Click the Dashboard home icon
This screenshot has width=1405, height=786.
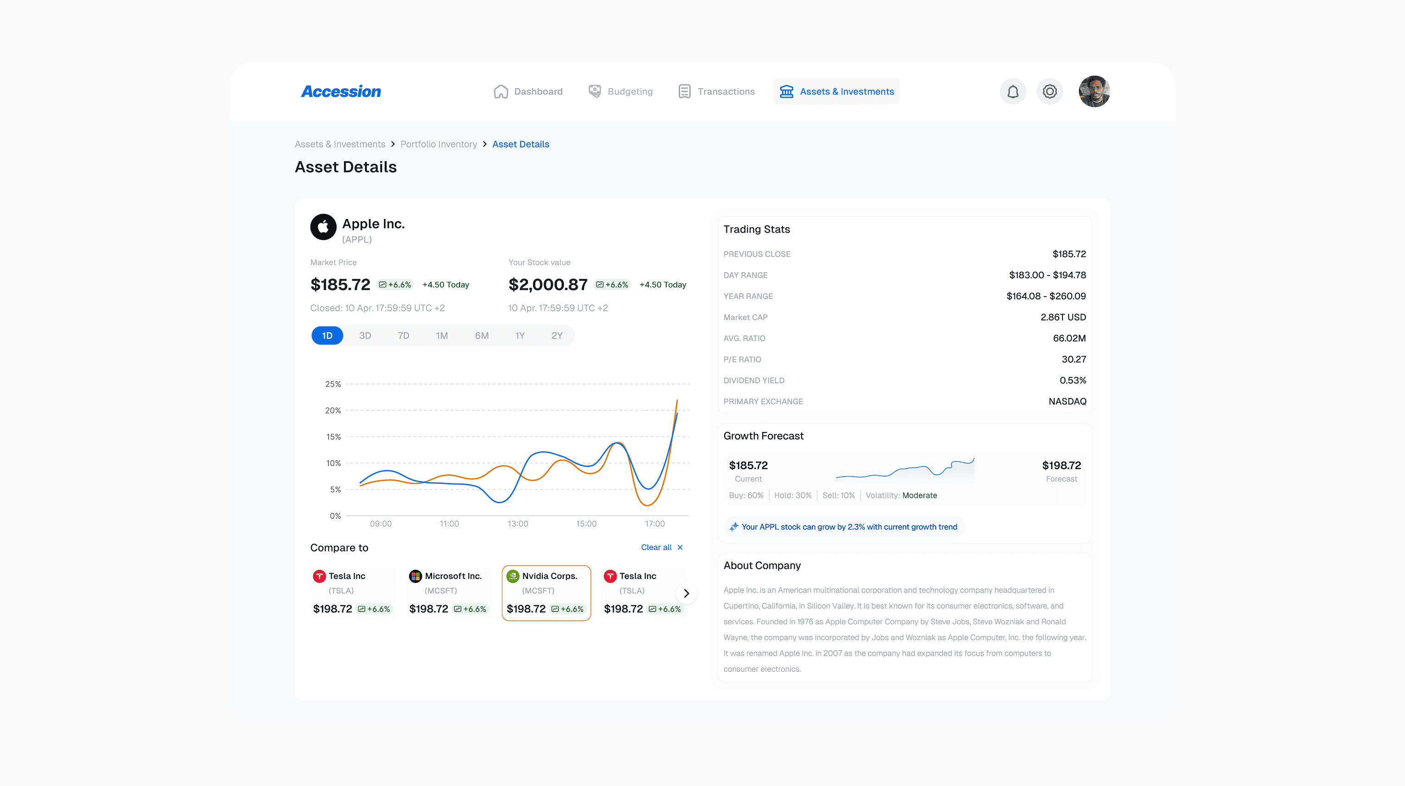coord(500,92)
